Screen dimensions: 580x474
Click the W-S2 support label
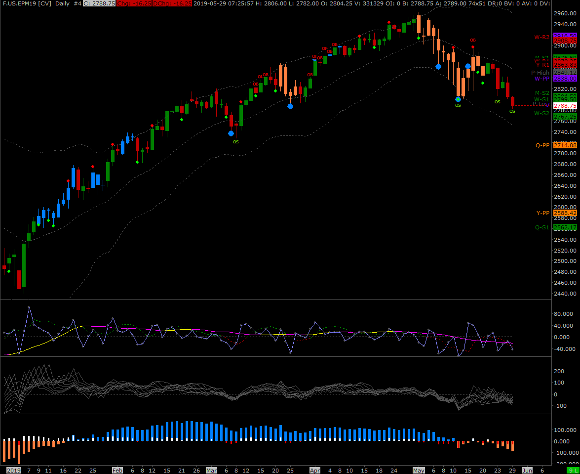542,113
